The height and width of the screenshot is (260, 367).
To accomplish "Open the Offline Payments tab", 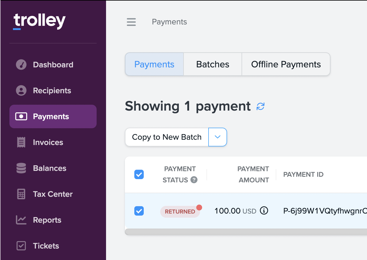I will tap(285, 64).
